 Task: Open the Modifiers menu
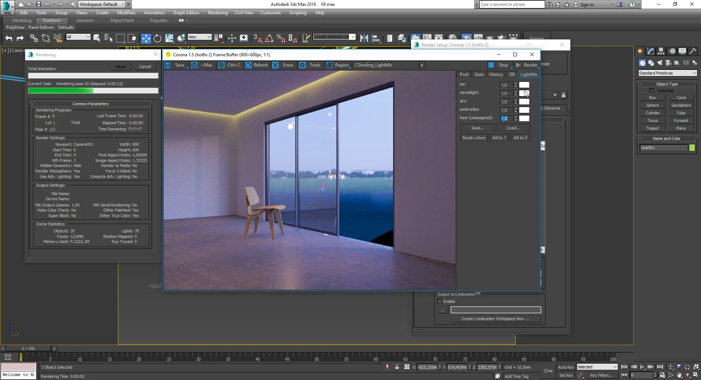click(126, 13)
